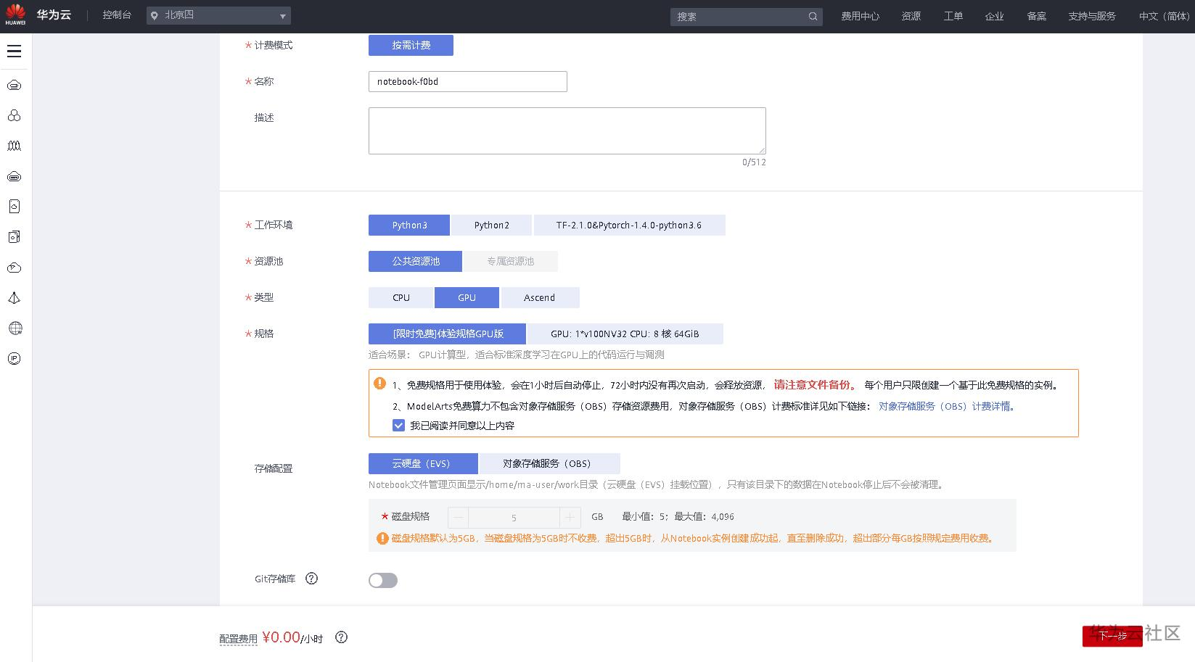Image resolution: width=1195 pixels, height=662 pixels.
Task: Click the search magnifier icon
Action: click(812, 16)
